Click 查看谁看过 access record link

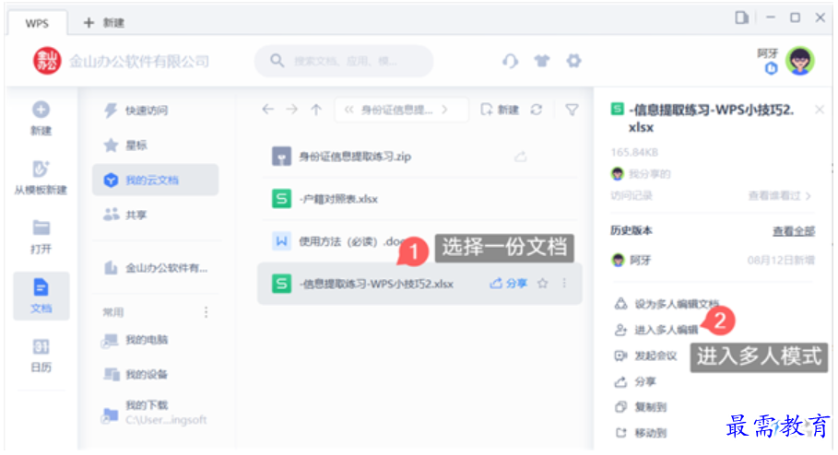(780, 196)
